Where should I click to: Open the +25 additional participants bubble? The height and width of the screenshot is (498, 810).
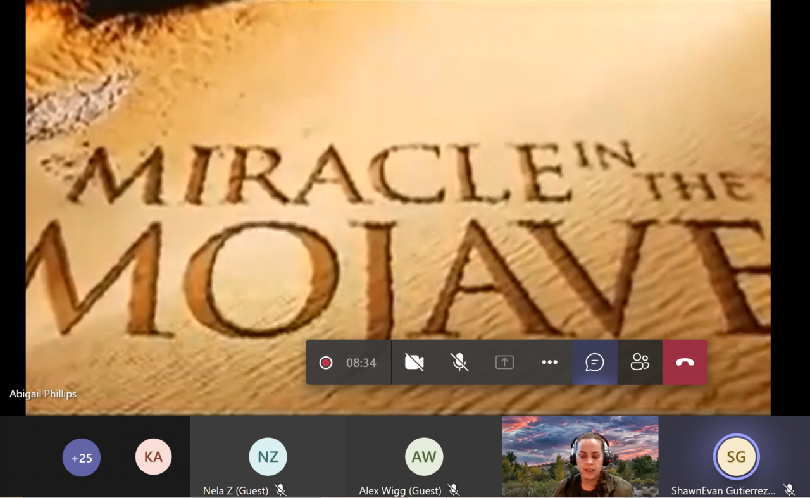click(82, 458)
